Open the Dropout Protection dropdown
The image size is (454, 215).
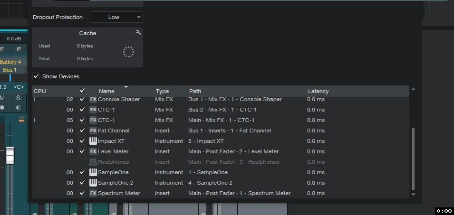tap(116, 17)
